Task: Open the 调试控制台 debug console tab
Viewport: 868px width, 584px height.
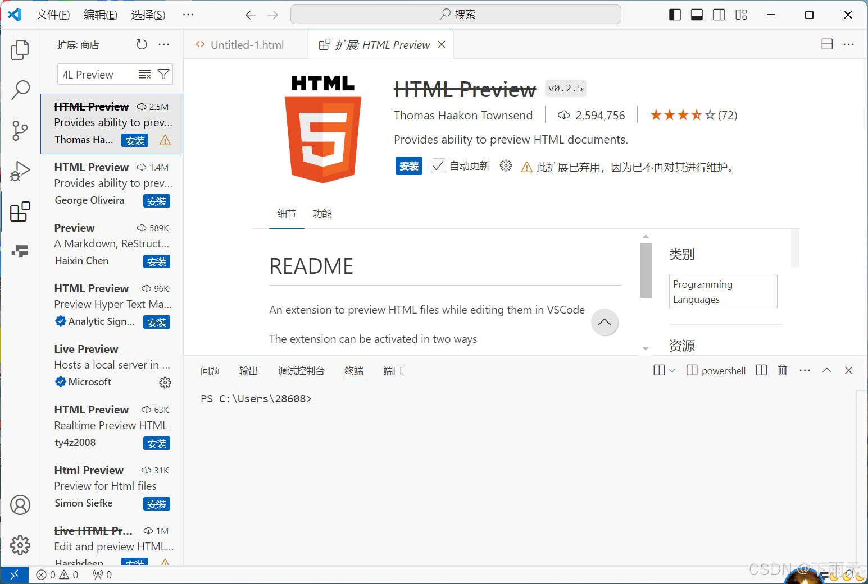Action: pyautogui.click(x=302, y=371)
